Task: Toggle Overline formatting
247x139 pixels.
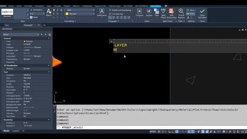Action: pyautogui.click(x=58, y=14)
